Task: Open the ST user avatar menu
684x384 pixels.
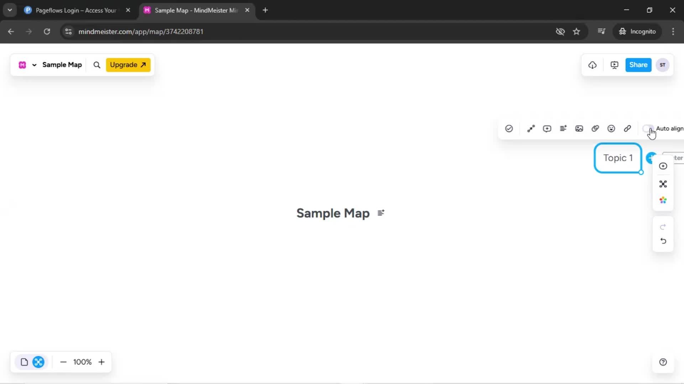Action: [663, 65]
